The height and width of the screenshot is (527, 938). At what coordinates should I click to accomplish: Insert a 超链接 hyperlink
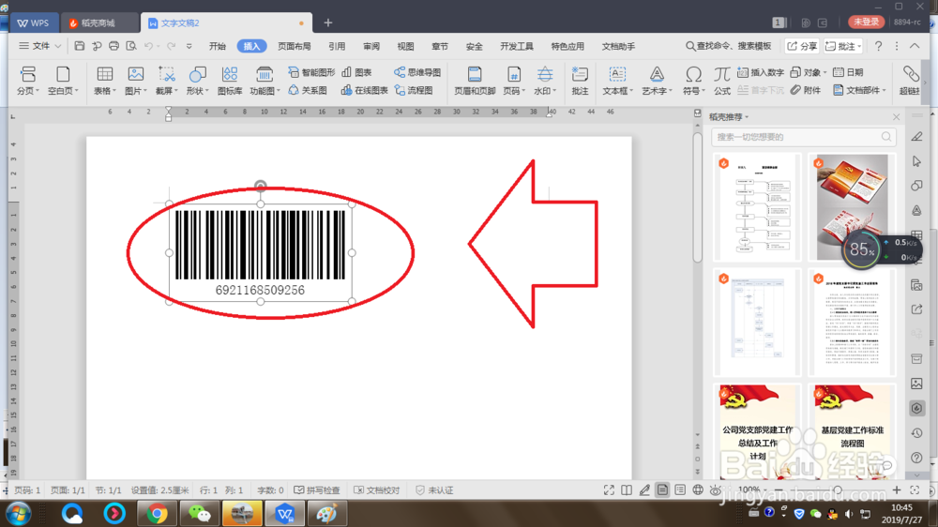[910, 81]
